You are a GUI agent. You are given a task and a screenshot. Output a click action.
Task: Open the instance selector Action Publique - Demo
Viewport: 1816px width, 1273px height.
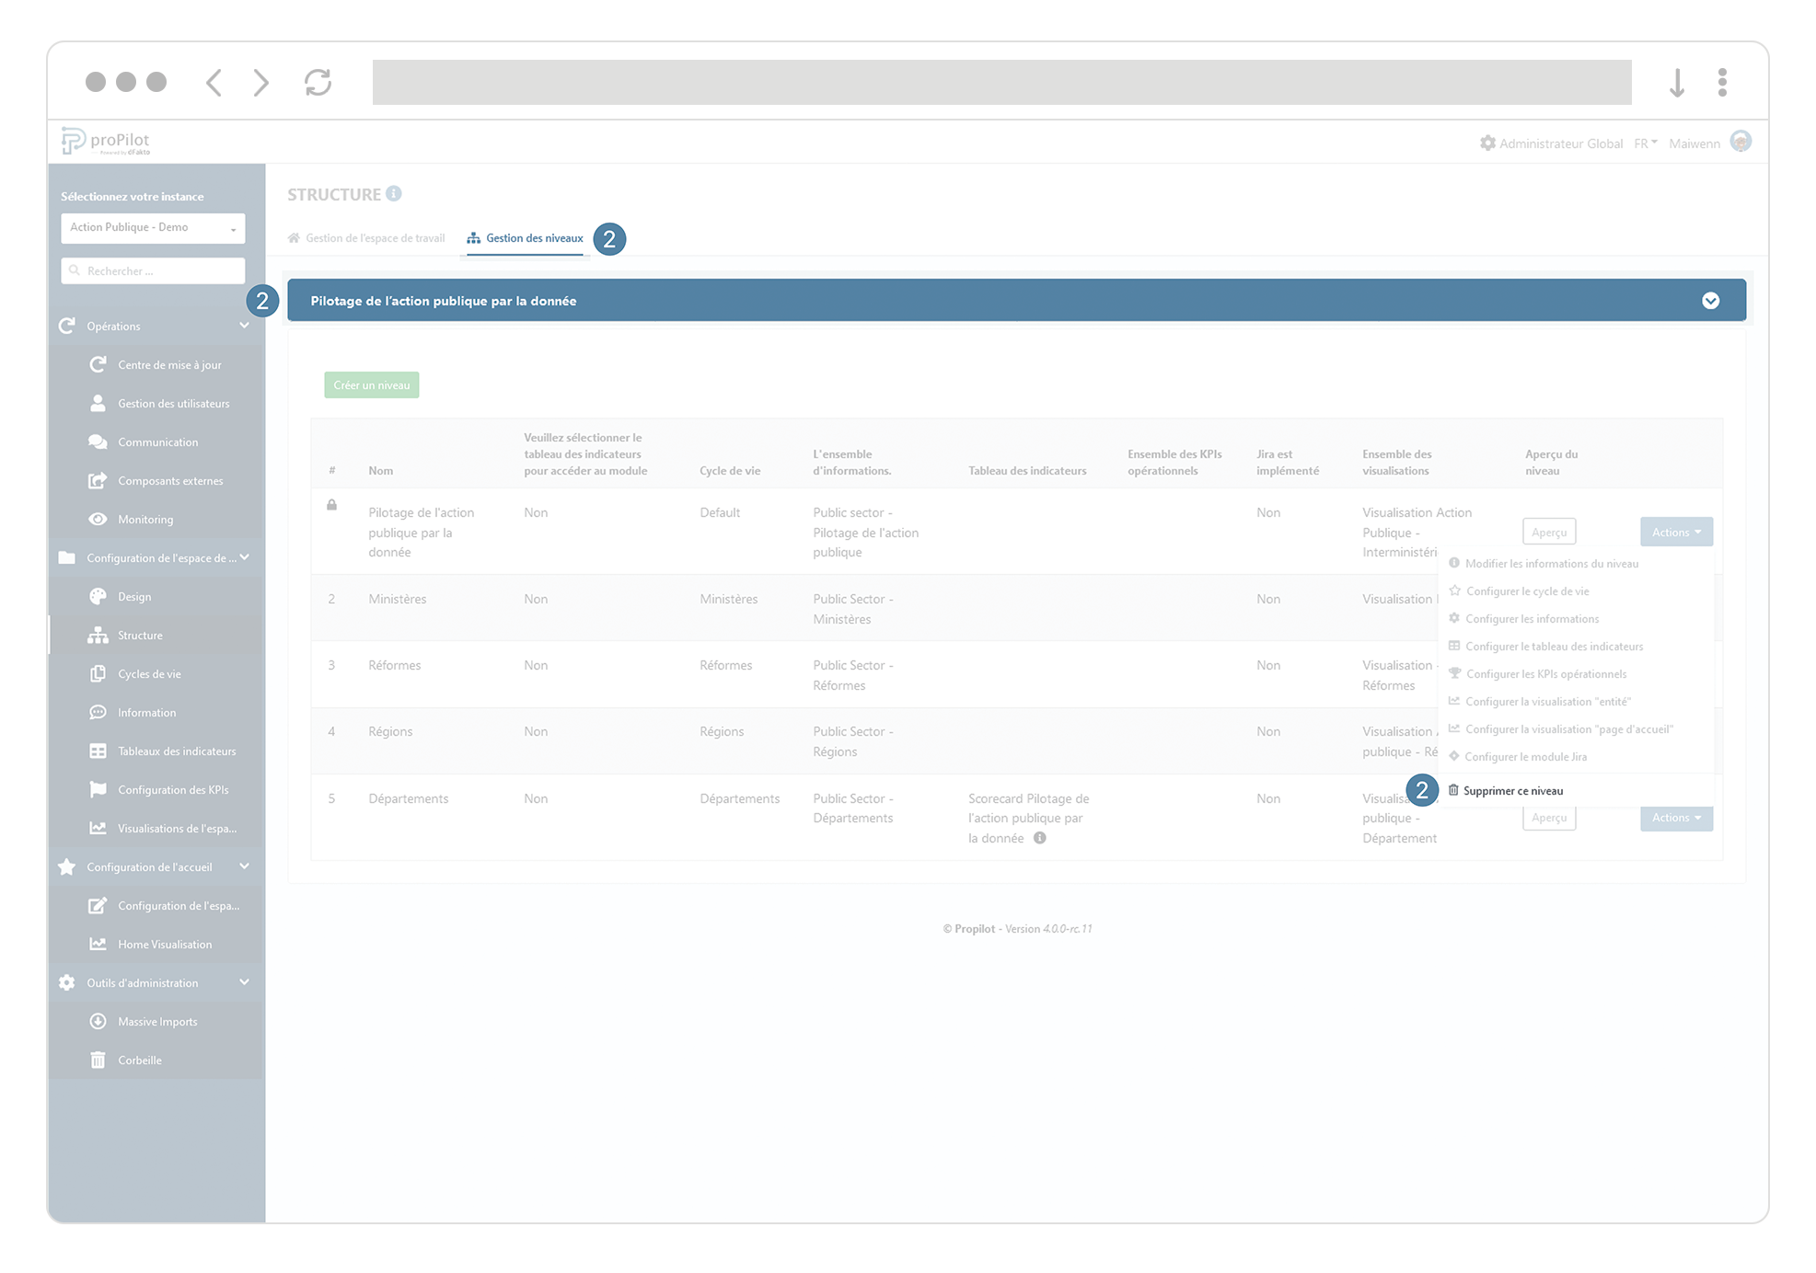coord(152,227)
